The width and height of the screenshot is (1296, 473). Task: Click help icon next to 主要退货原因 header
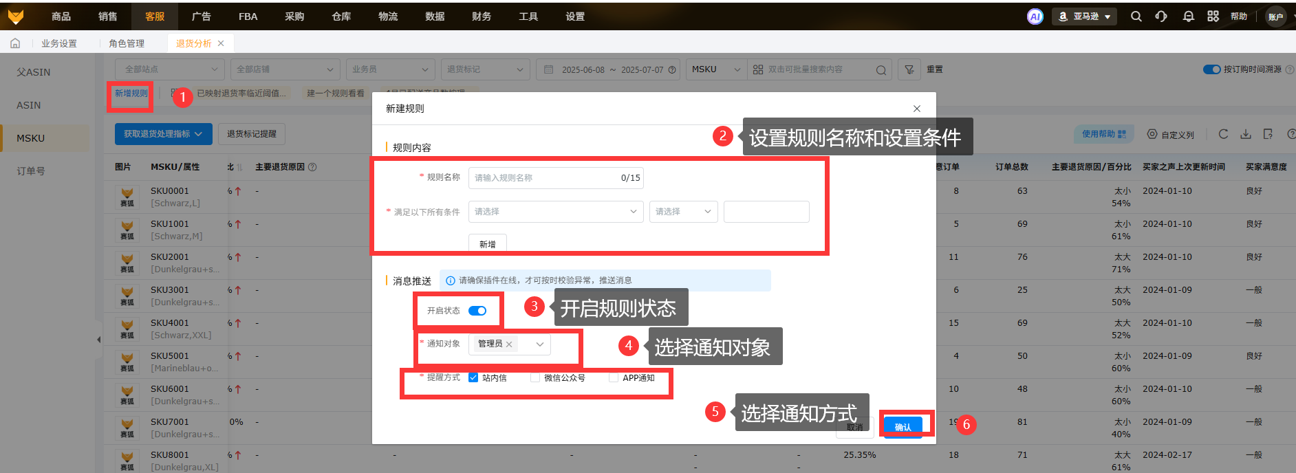tap(312, 167)
